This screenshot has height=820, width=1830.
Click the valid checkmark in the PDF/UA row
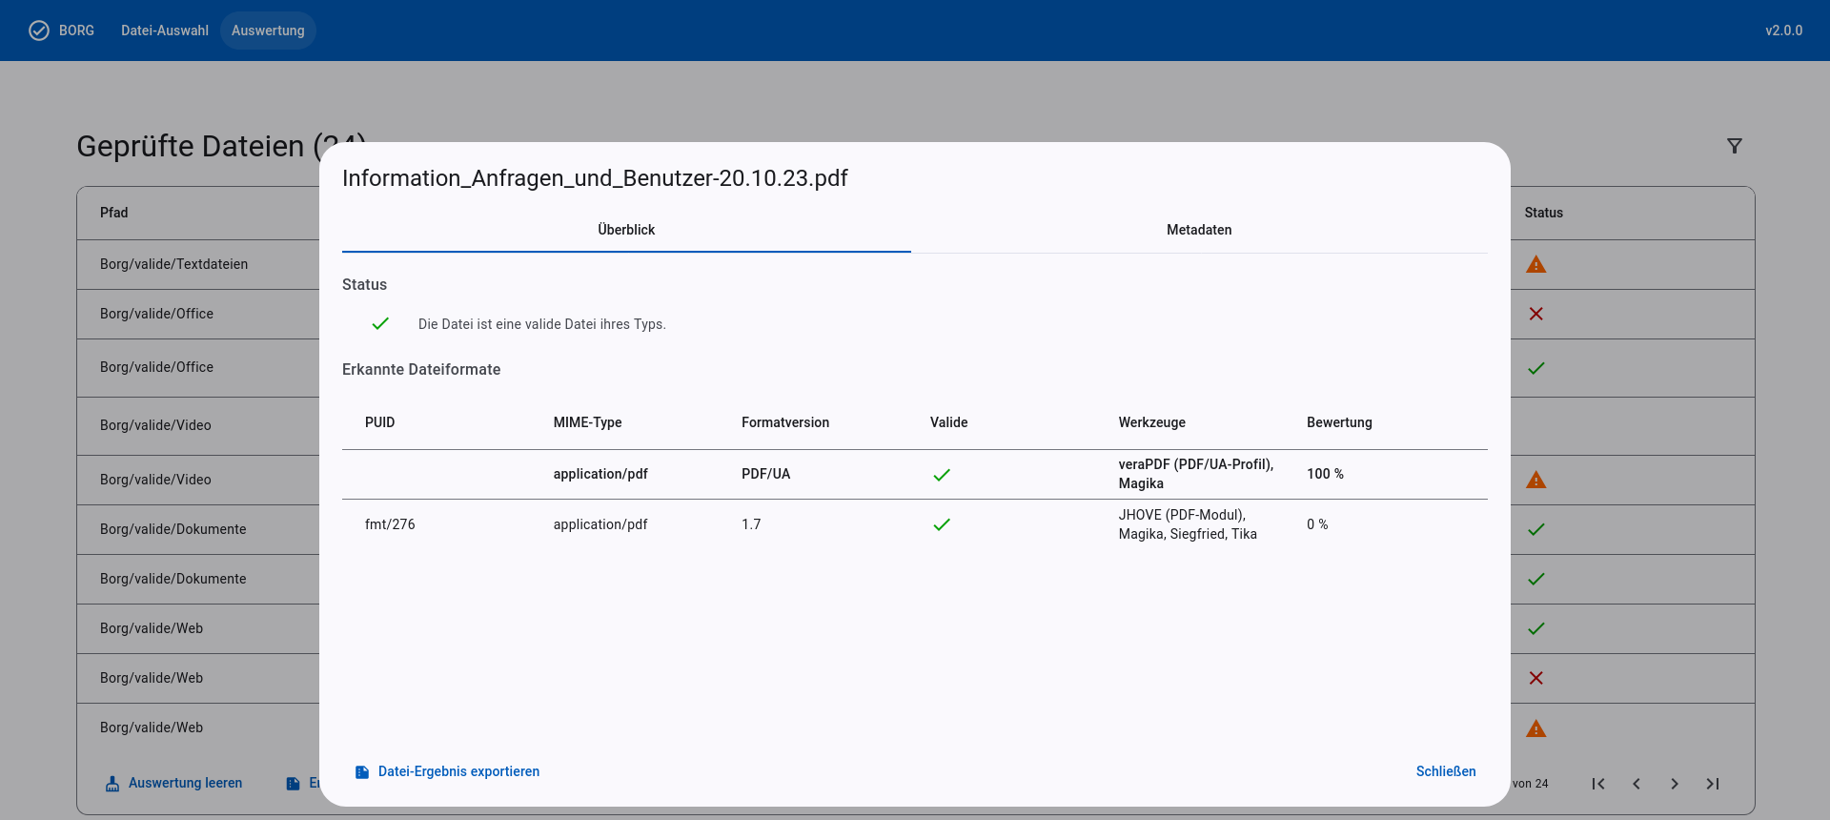pyautogui.click(x=942, y=475)
